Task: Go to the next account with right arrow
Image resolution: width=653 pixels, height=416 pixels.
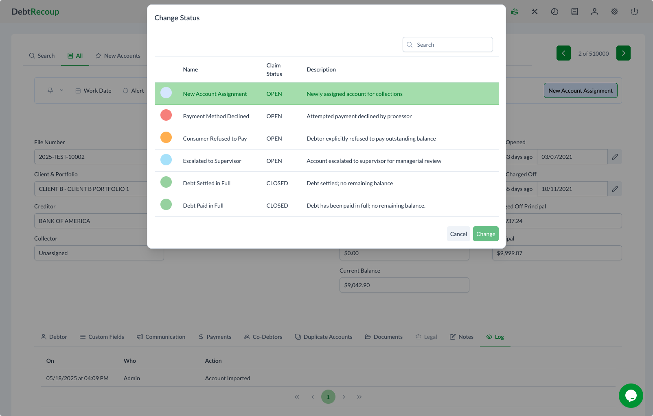Action: tap(623, 53)
